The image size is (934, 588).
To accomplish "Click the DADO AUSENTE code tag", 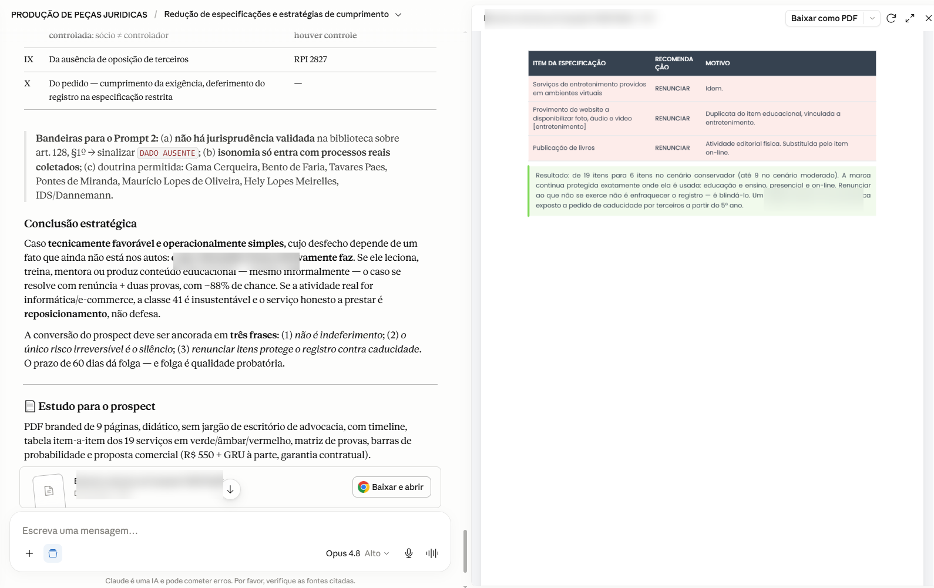I will (x=167, y=153).
